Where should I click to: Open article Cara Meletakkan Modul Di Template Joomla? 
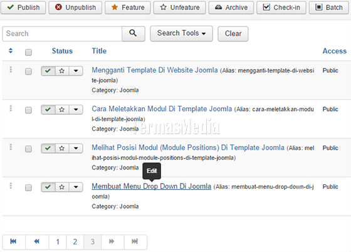pyautogui.click(x=162, y=109)
